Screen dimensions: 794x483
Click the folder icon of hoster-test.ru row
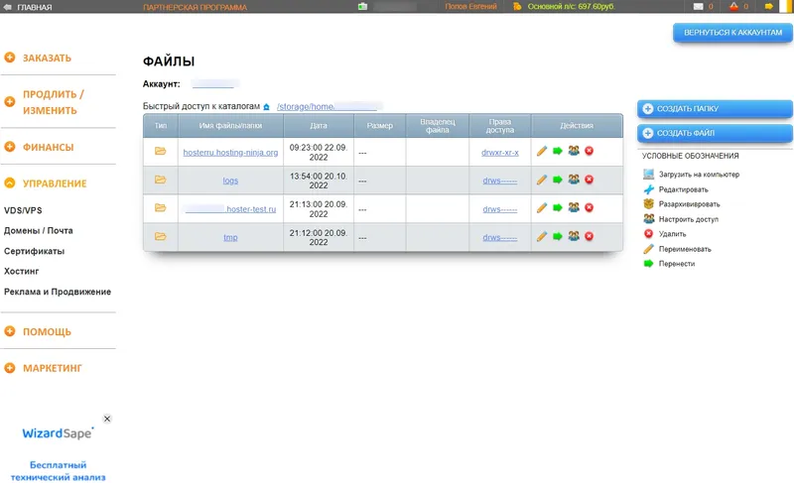click(x=161, y=207)
